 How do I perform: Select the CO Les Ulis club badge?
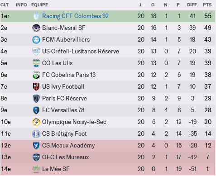(x=36, y=63)
